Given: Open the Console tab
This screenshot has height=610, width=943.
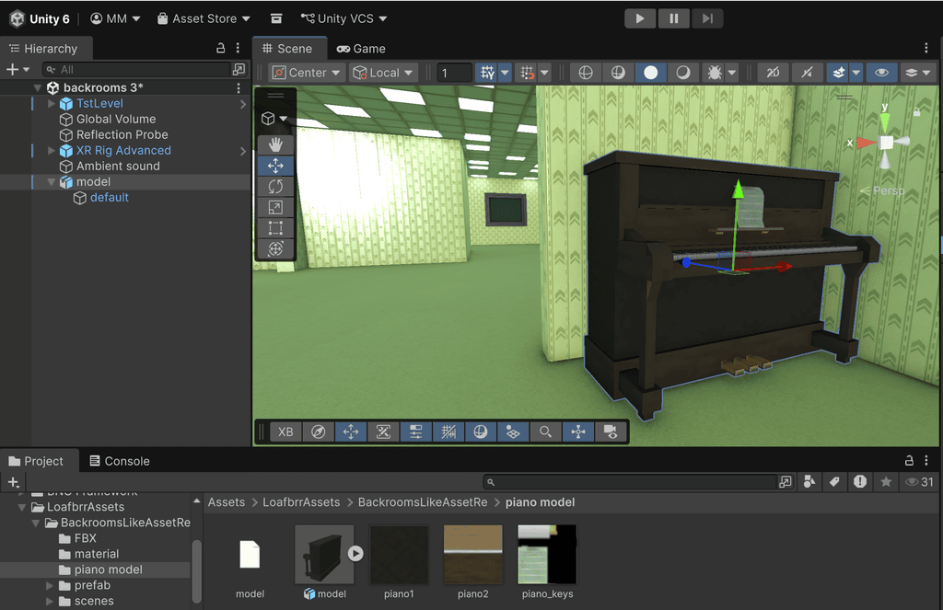Looking at the screenshot, I should 120,461.
